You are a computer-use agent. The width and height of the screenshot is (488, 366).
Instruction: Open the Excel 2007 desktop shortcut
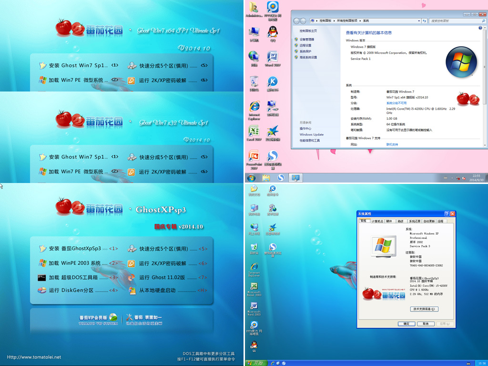(254, 133)
